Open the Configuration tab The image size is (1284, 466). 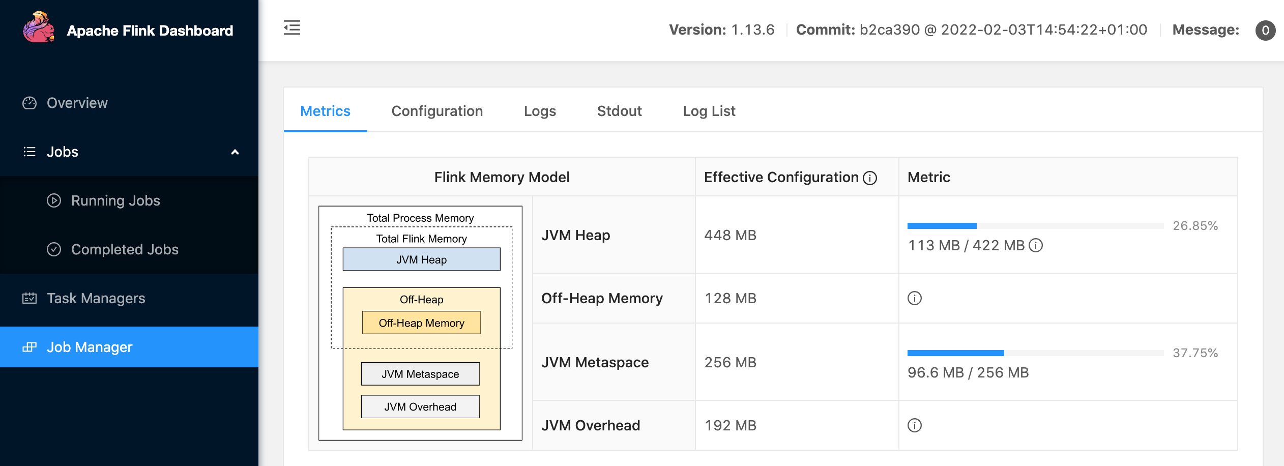point(437,111)
